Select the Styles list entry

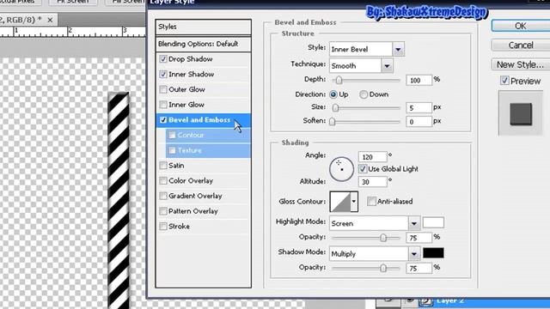tap(204, 27)
